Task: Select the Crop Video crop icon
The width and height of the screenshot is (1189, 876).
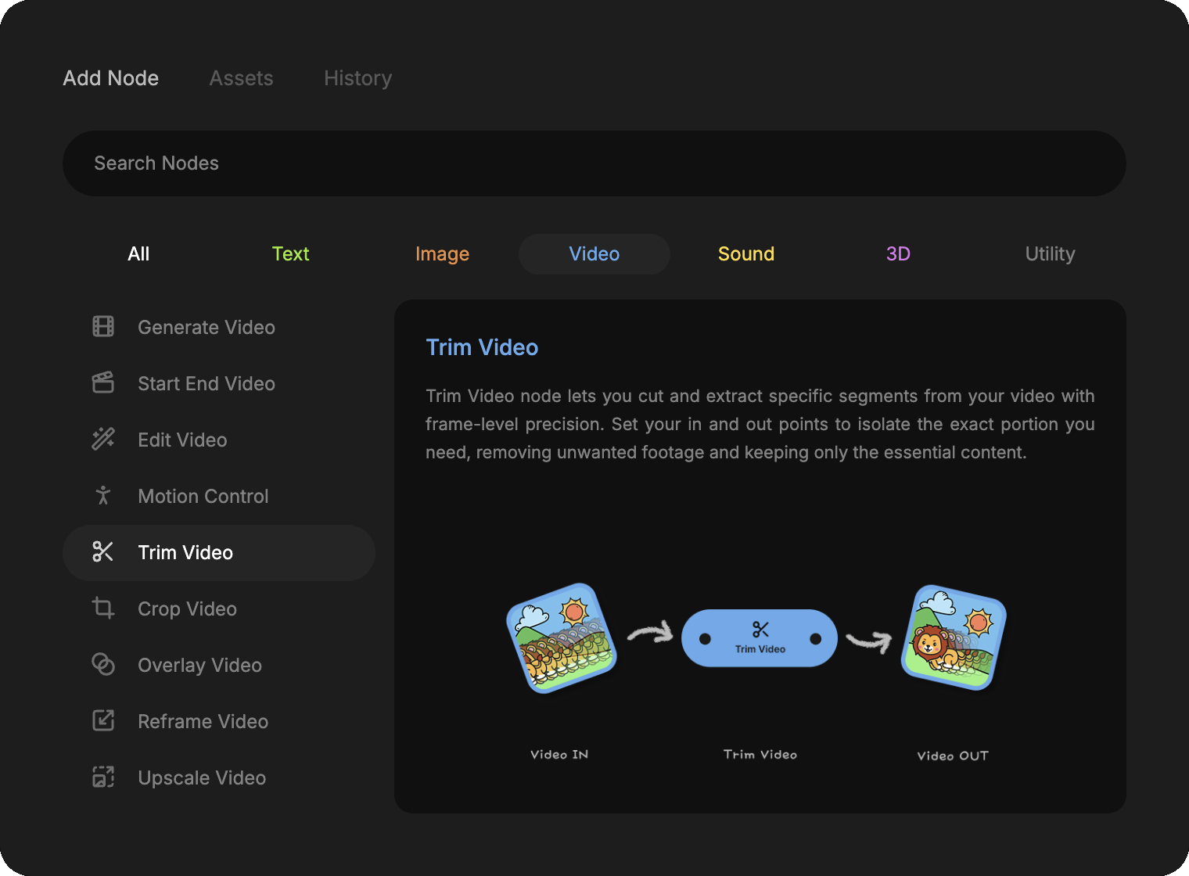Action: 103,609
